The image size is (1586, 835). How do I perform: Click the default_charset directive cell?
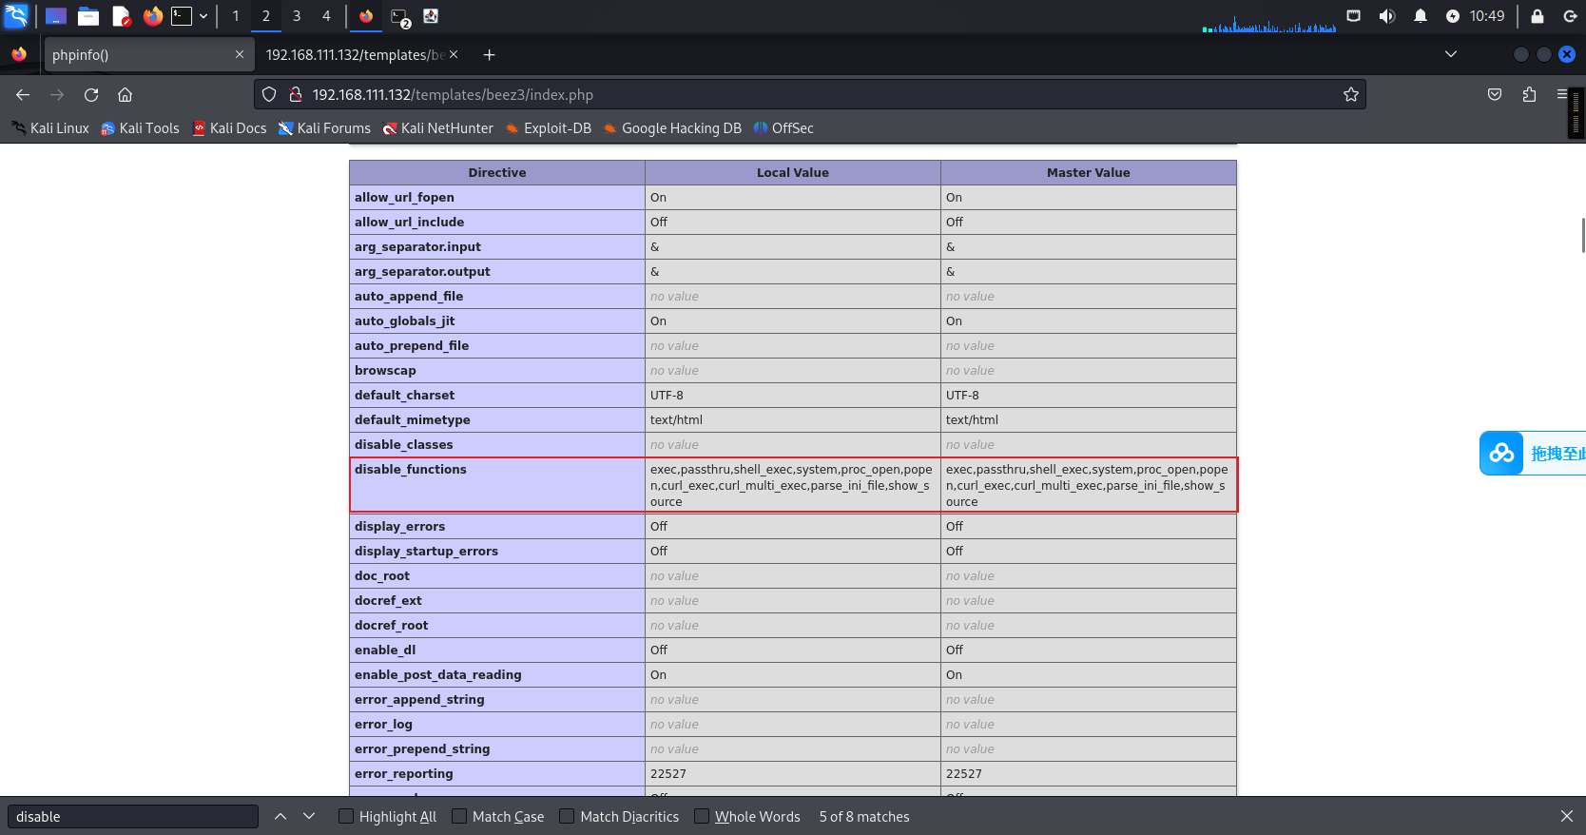pyautogui.click(x=497, y=395)
